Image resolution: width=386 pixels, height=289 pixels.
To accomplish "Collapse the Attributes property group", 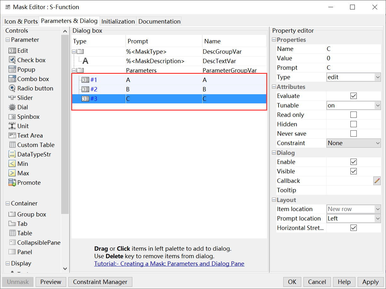I will coord(274,87).
